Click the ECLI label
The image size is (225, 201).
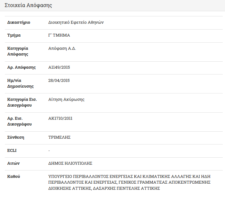pyautogui.click(x=12, y=151)
